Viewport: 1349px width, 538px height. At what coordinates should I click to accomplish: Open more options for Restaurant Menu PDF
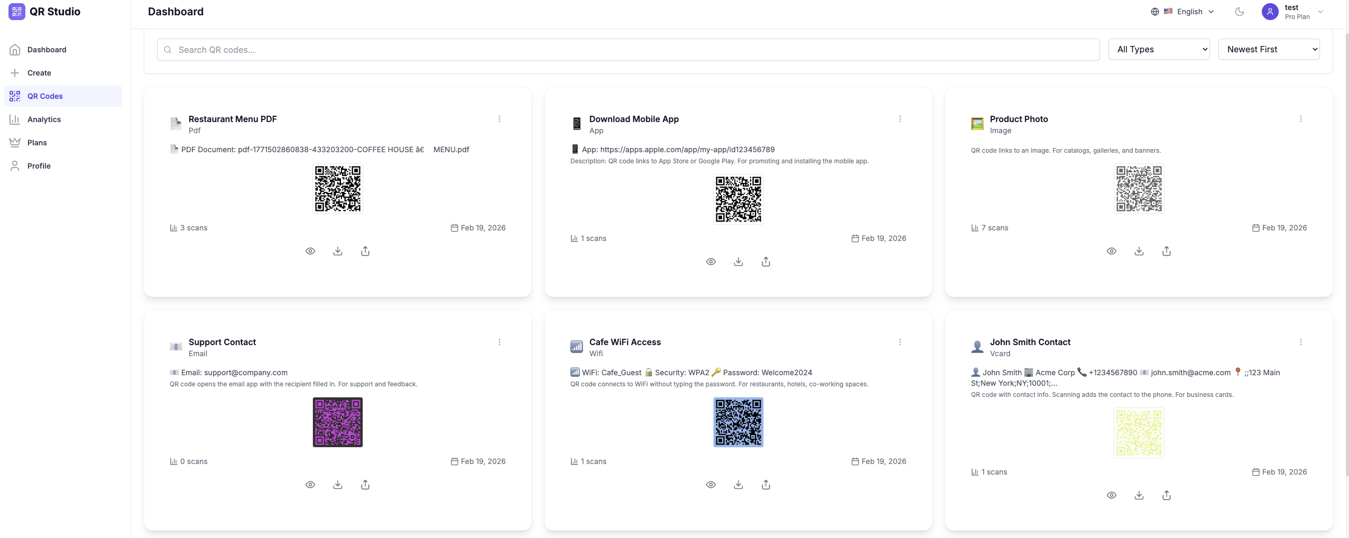point(500,119)
